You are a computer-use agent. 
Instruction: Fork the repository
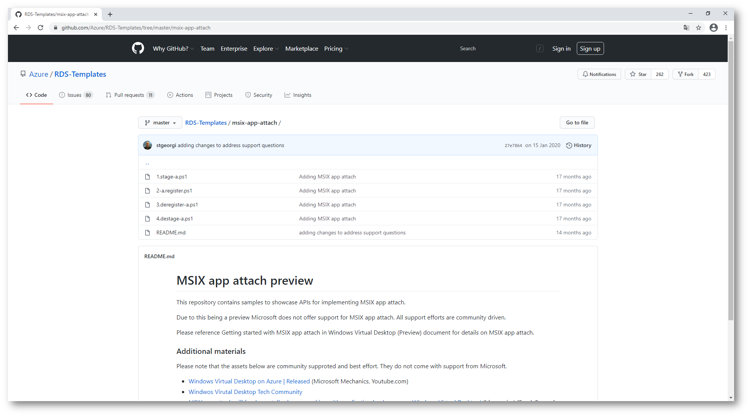685,74
